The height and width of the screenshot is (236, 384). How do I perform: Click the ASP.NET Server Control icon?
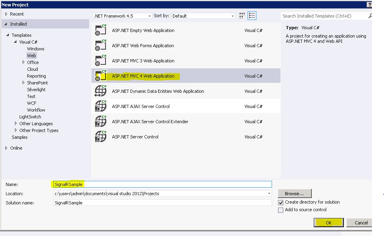click(x=101, y=137)
